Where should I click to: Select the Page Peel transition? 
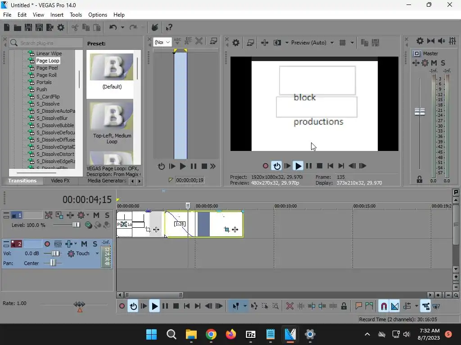(47, 68)
